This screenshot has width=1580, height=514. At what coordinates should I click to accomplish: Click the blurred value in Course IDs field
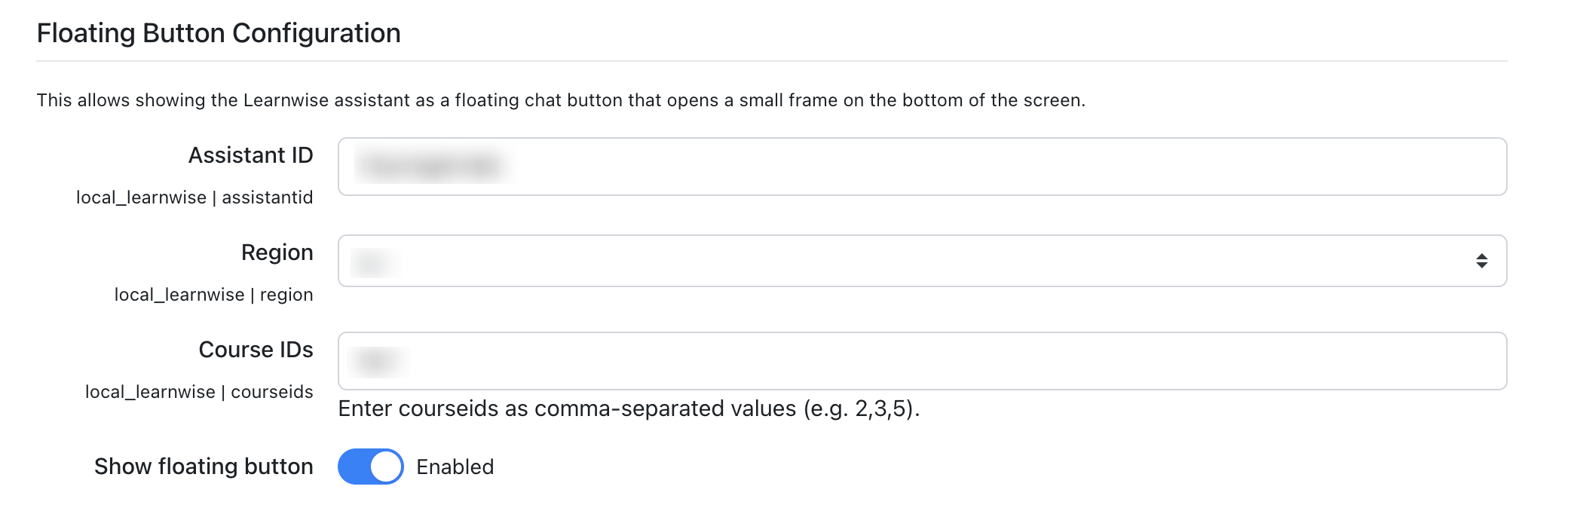(379, 361)
